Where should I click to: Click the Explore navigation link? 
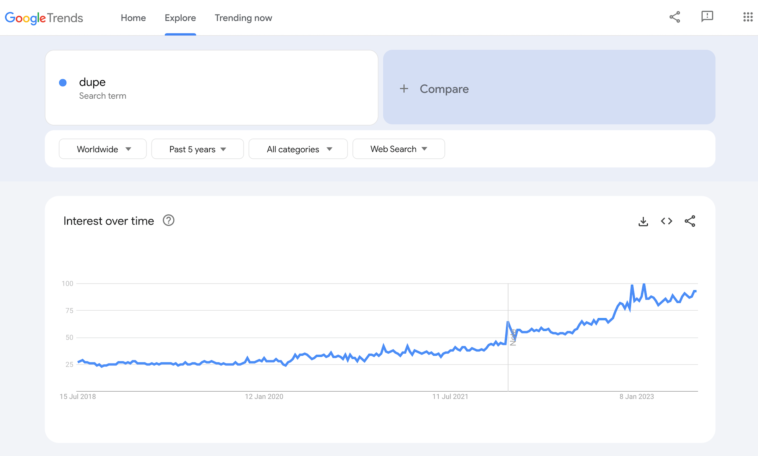coord(180,18)
